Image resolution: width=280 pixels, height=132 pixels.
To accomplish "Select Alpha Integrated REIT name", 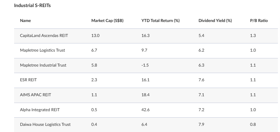I will pyautogui.click(x=40, y=110).
